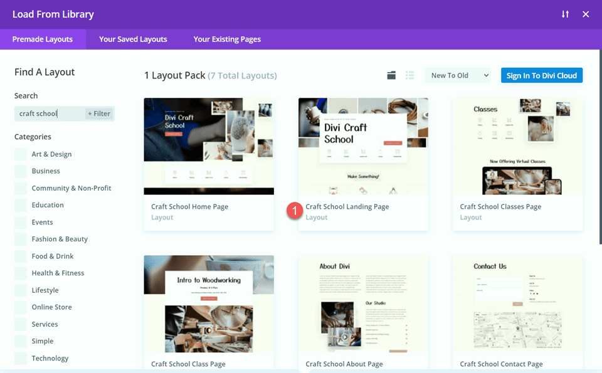Click the (7 Total Layouts) count text
The width and height of the screenshot is (602, 373).
click(242, 76)
